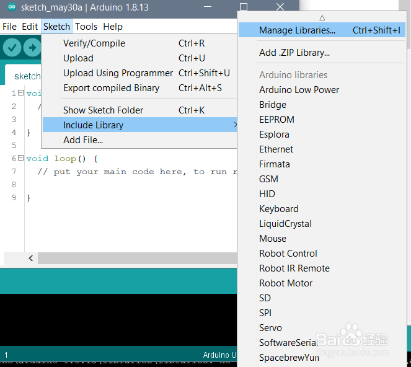
Task: Select Export compiled Binary
Action: pos(139,88)
